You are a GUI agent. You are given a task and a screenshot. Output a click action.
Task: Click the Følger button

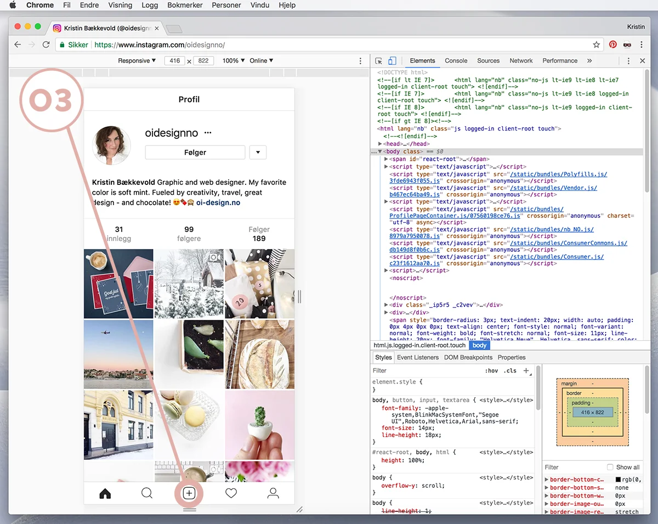point(195,153)
